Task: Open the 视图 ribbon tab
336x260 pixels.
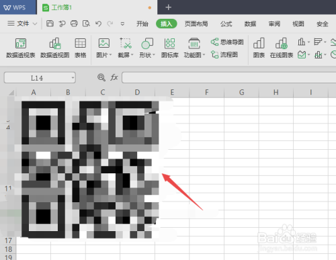Action: [x=298, y=24]
